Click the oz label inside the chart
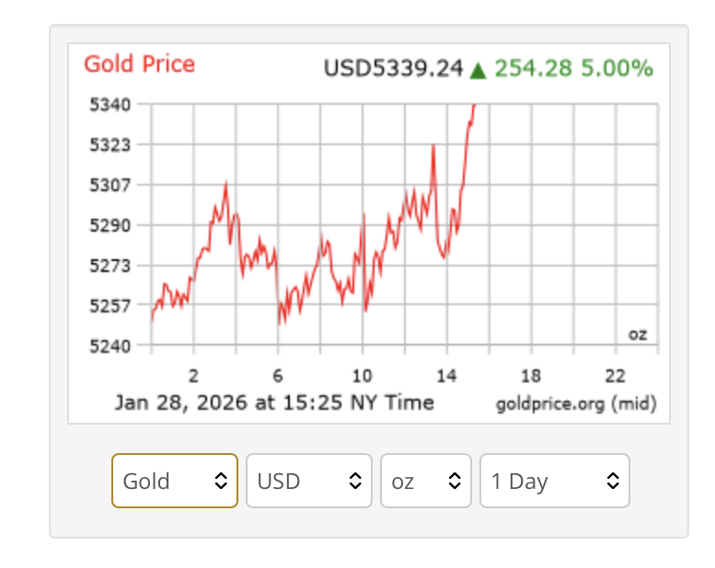 (638, 335)
